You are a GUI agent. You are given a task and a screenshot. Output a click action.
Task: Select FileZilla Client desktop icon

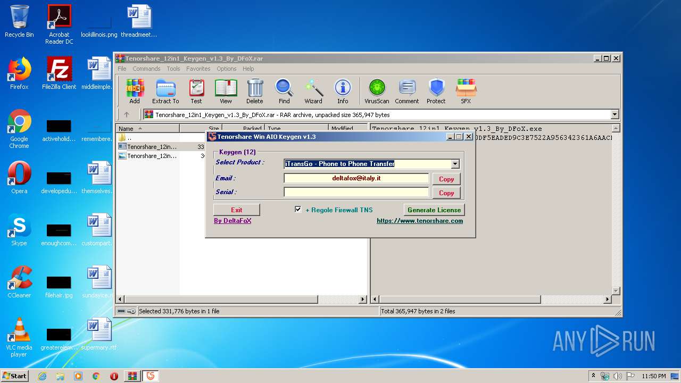pyautogui.click(x=59, y=73)
